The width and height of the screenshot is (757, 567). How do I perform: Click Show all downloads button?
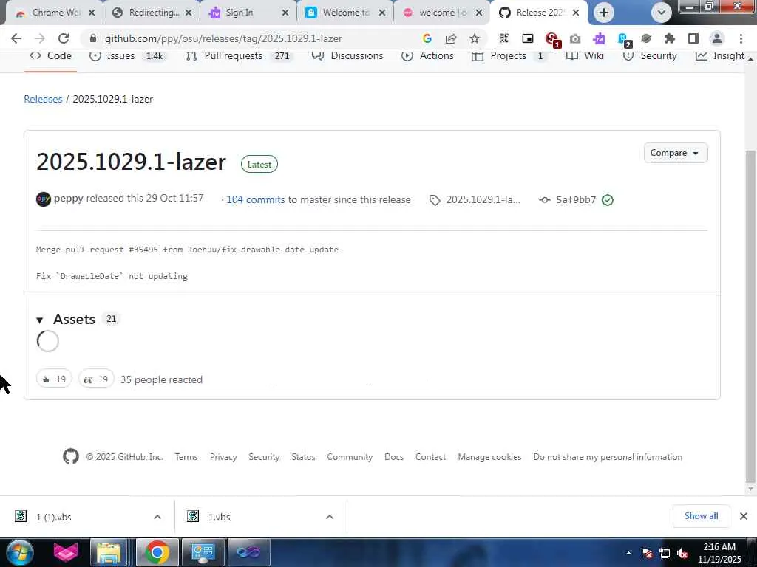[x=701, y=516]
